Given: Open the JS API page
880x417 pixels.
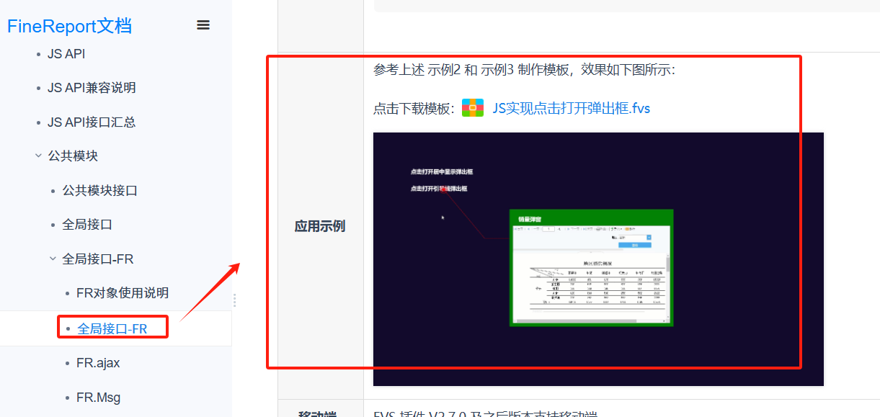Looking at the screenshot, I should tap(66, 54).
